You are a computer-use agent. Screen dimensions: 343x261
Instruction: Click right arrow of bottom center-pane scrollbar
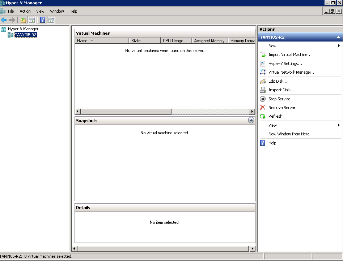pyautogui.click(x=253, y=249)
